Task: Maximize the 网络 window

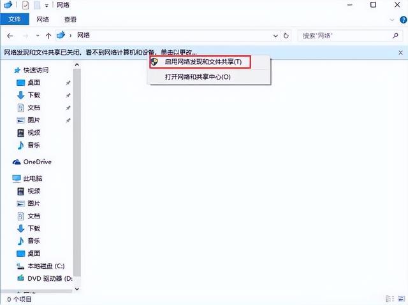Action: pyautogui.click(x=373, y=5)
